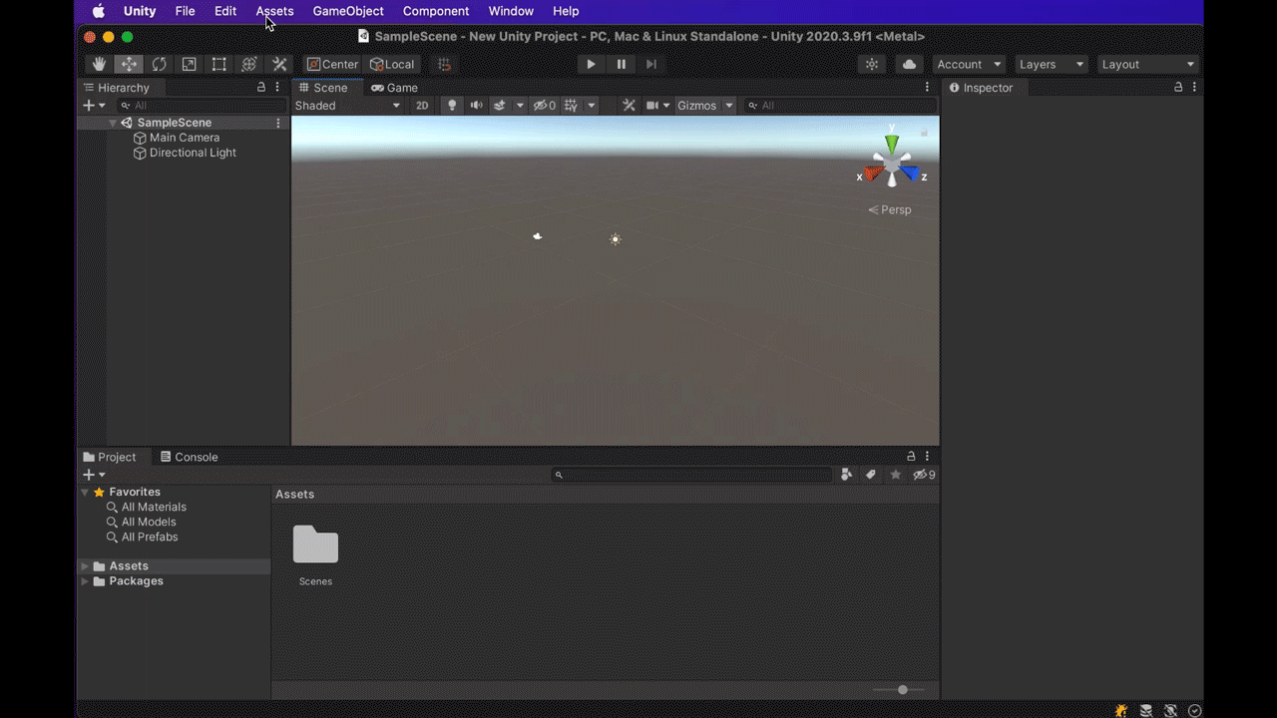Lock the Project panel
The height and width of the screenshot is (718, 1277).
911,457
